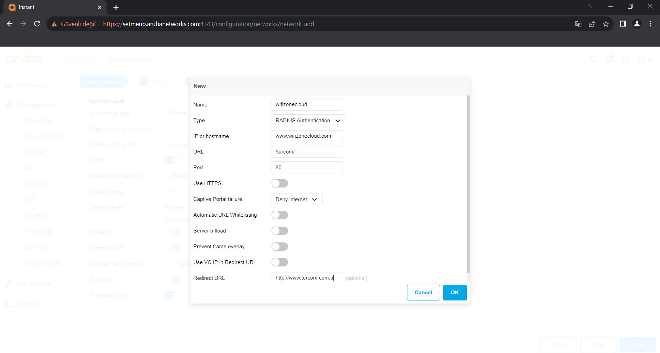Click the browser reload page icon
The image size is (660, 353).
click(37, 24)
